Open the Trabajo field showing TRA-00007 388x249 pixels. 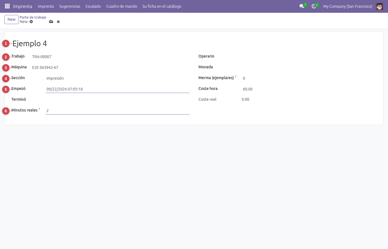110,57
